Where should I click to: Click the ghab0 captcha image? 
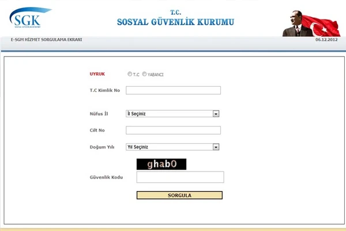(x=161, y=164)
